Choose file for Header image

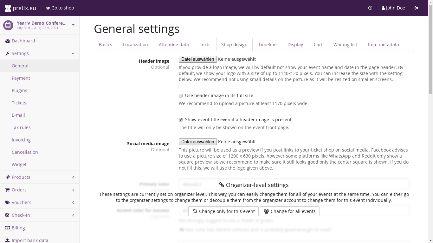pos(197,59)
